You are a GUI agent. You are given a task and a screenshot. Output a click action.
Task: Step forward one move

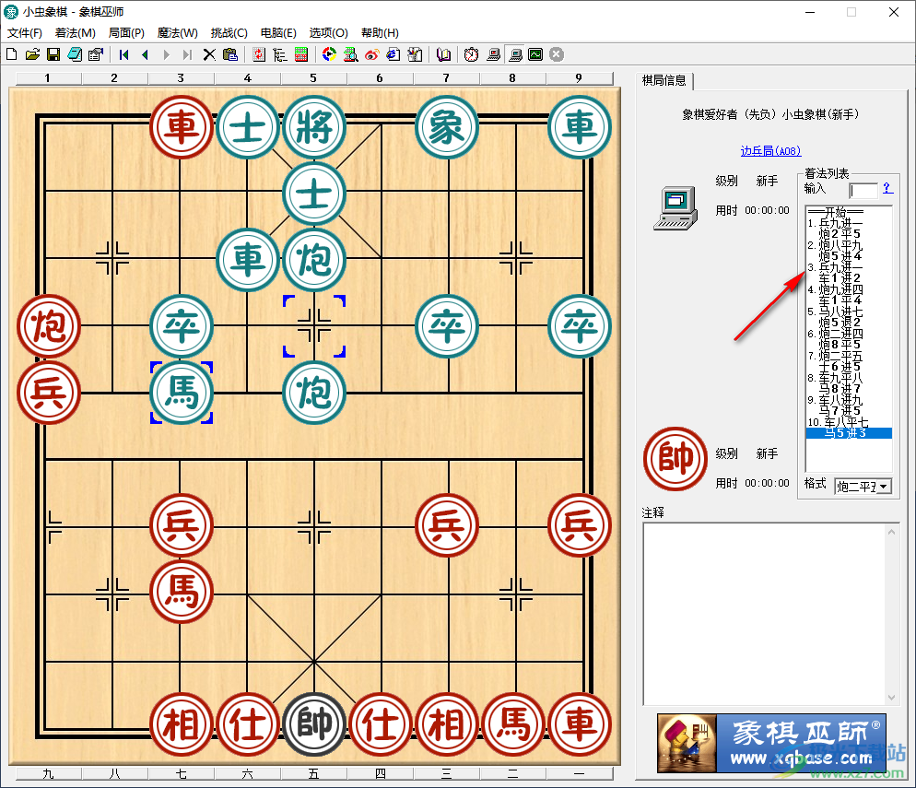click(x=167, y=55)
